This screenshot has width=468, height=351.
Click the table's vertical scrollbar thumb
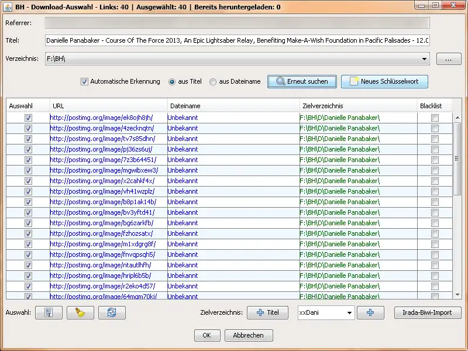pos(457,159)
